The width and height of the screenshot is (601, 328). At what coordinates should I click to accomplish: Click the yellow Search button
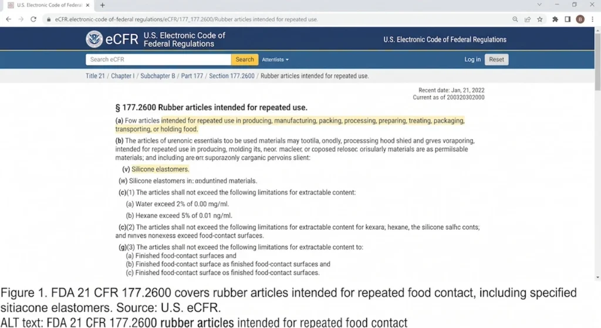(x=245, y=59)
